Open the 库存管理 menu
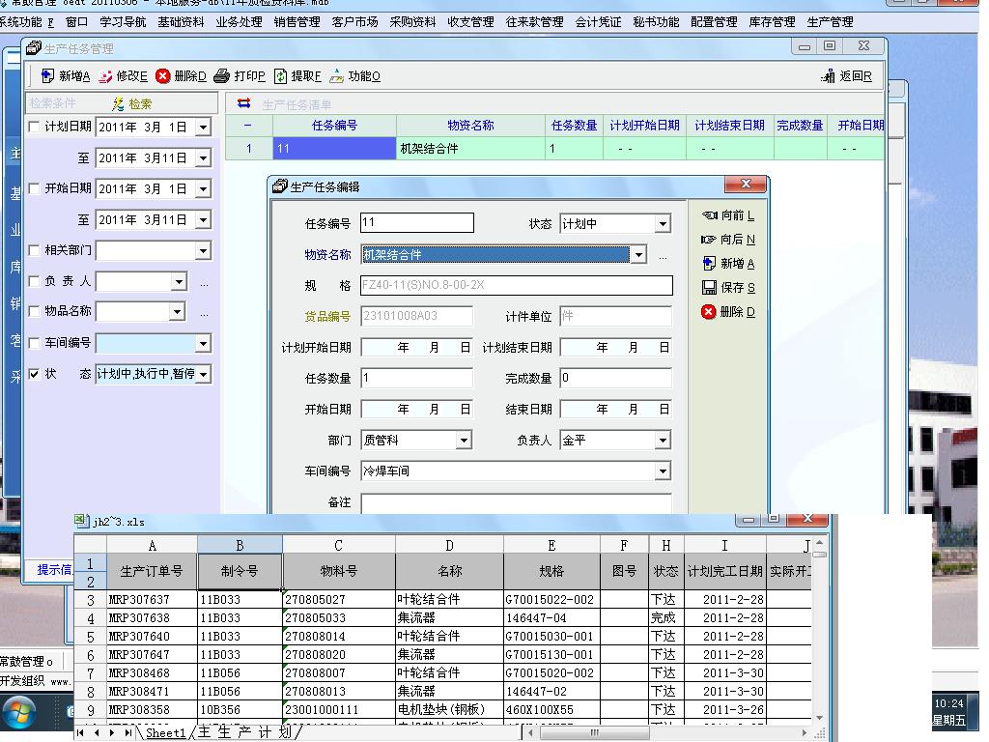Screen dimensions: 989x742 point(772,21)
